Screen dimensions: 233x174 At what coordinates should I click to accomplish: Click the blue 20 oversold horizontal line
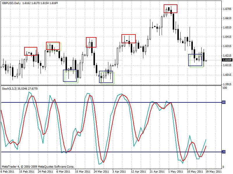click(x=112, y=152)
